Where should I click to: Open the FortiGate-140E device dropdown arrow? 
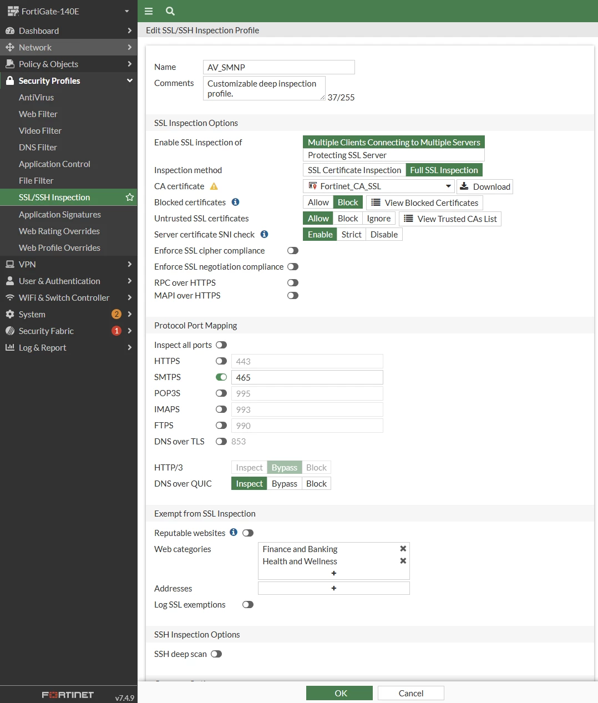127,11
